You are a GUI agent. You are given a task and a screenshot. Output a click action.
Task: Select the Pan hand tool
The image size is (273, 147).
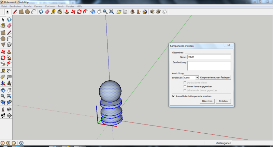coord(99,12)
